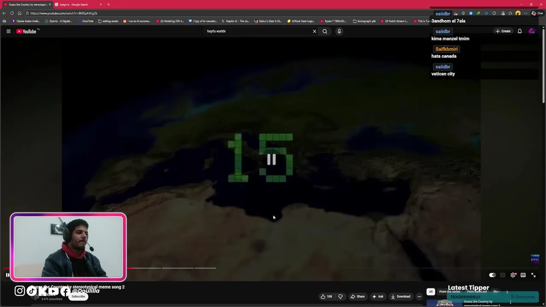Image resolution: width=546 pixels, height=307 pixels.
Task: Open the YouTube account avatar menu
Action: pyautogui.click(x=531, y=31)
